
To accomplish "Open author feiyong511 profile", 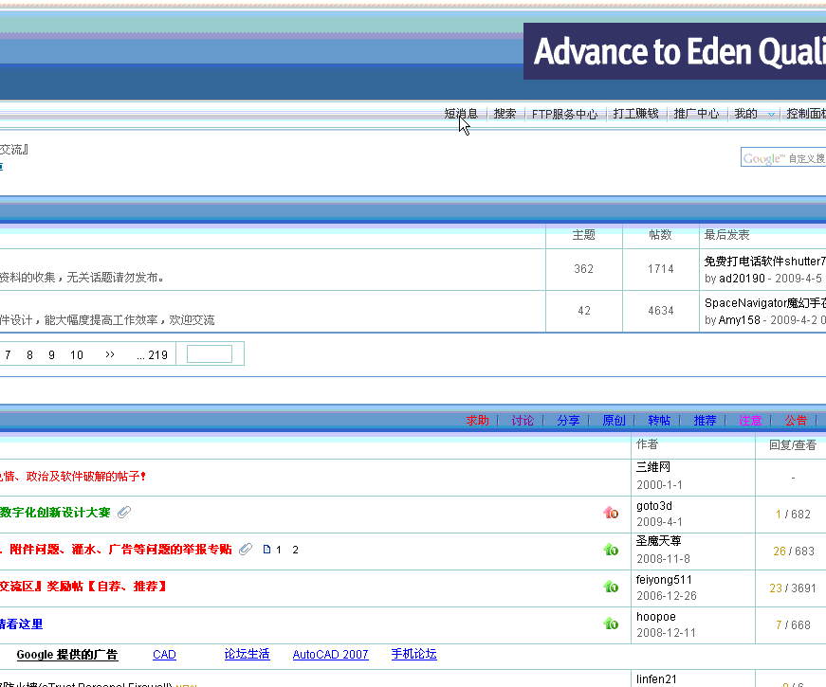I will click(x=664, y=580).
